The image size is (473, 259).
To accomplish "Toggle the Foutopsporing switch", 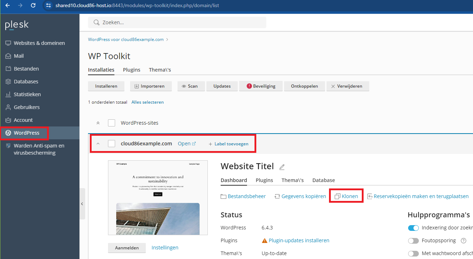I will pos(413,241).
